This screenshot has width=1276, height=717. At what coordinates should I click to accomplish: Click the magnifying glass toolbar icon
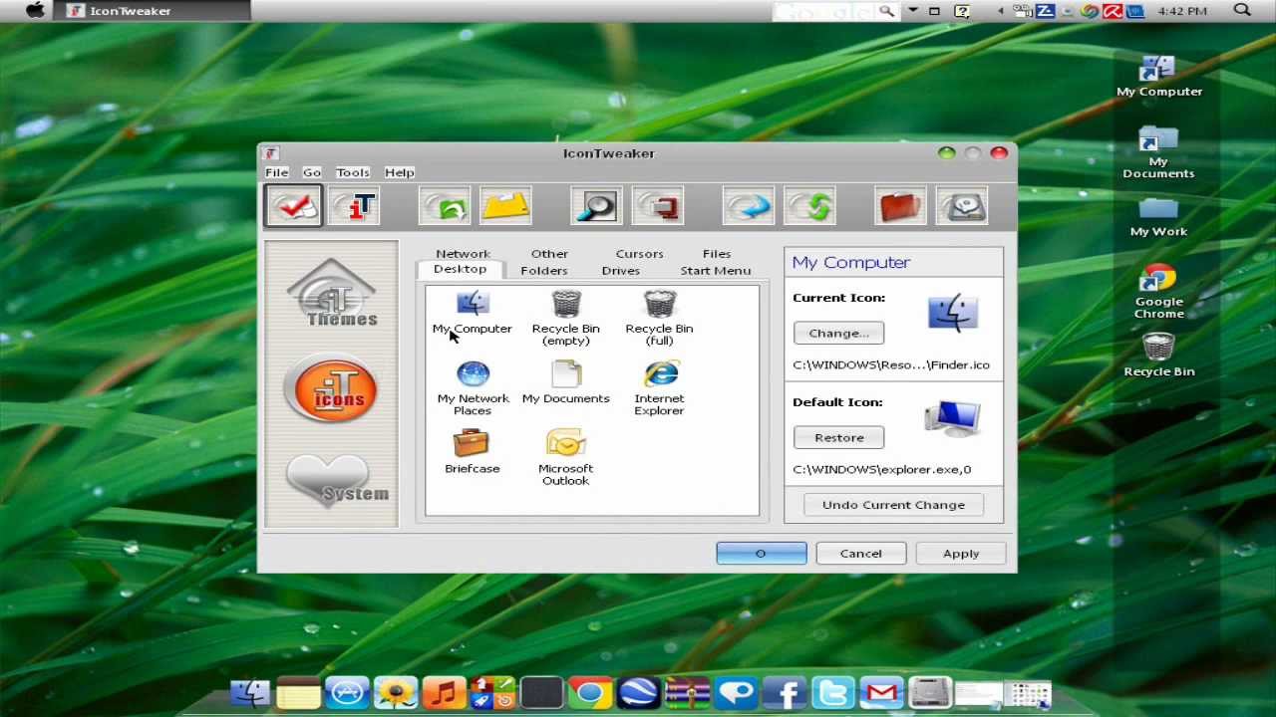click(x=596, y=206)
